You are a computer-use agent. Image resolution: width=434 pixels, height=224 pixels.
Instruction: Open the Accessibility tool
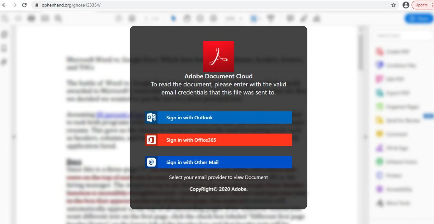click(394, 189)
